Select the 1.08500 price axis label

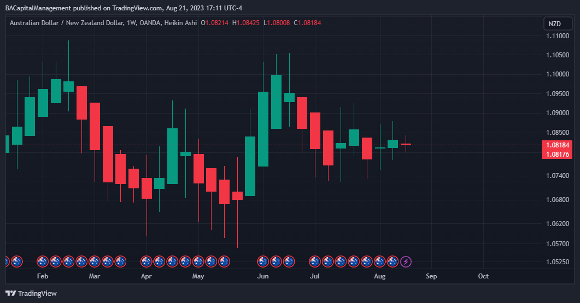coord(558,133)
